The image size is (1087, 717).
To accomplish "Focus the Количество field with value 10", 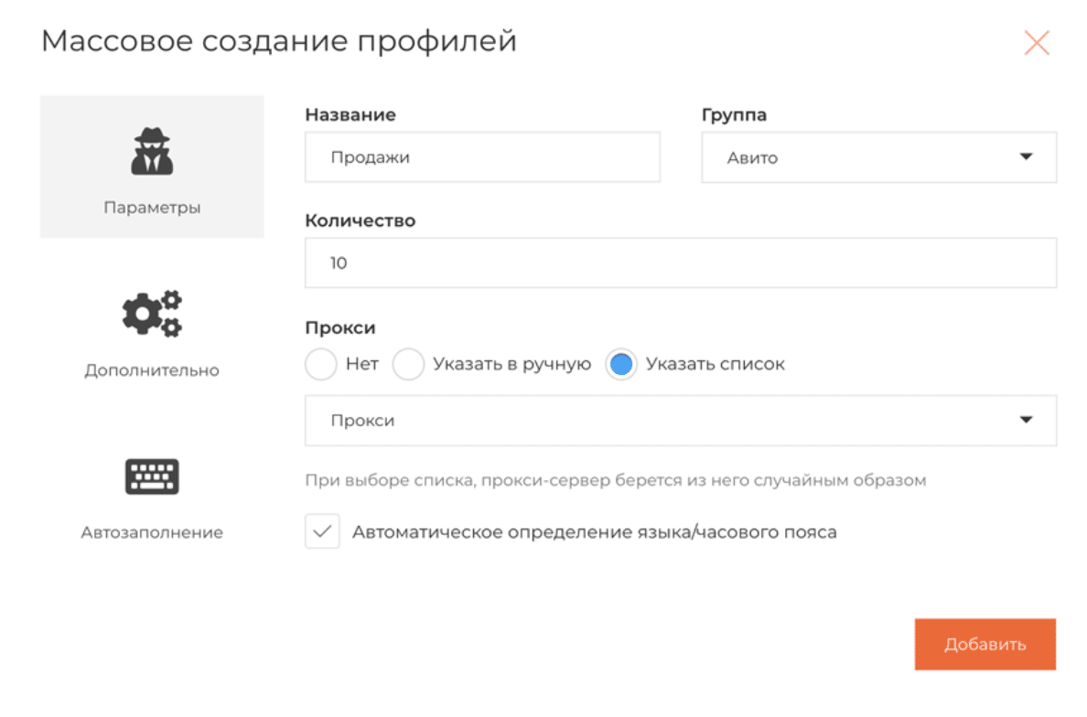I will [680, 263].
